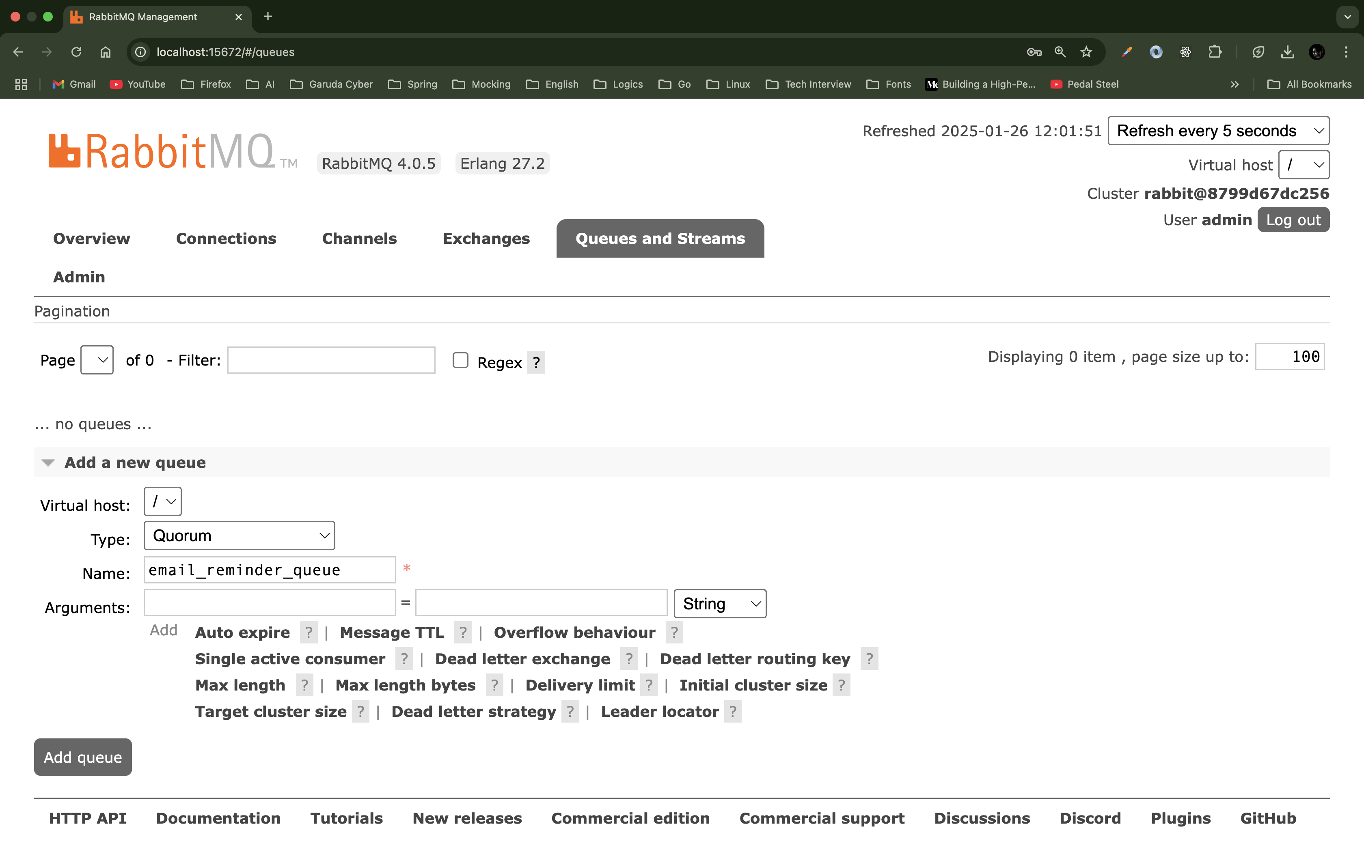This screenshot has height=852, width=1364.
Task: Bookmark this page with the star icon
Action: pyautogui.click(x=1086, y=52)
